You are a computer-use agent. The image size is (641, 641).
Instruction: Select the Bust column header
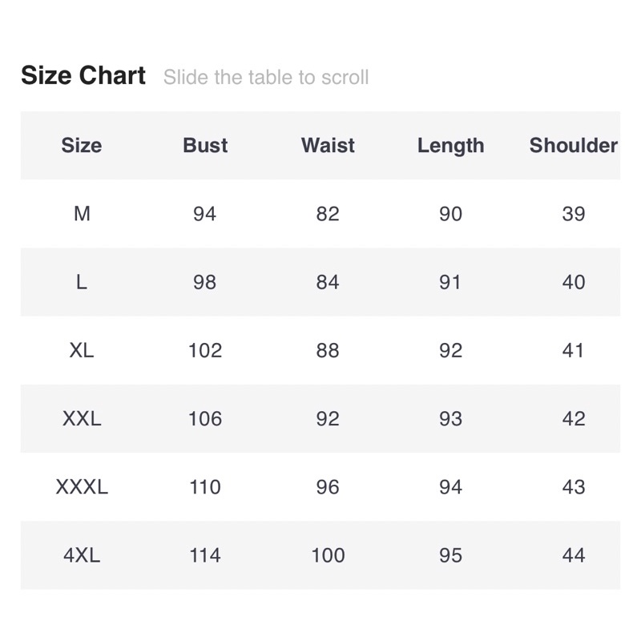tap(205, 145)
